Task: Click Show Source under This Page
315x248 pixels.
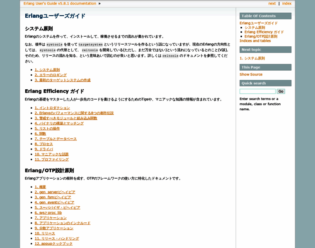Action: click(x=251, y=74)
